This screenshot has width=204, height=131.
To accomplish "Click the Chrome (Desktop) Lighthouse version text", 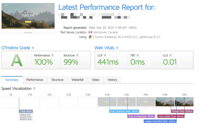I will pyautogui.click(x=127, y=37).
